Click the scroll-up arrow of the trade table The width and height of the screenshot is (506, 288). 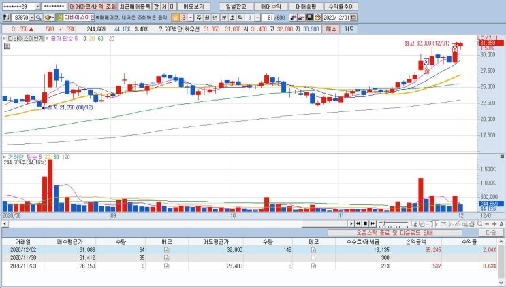click(501, 241)
